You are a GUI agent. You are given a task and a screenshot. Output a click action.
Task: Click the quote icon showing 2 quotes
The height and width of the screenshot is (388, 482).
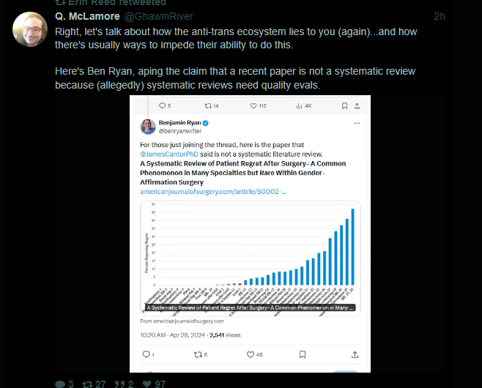pos(119,384)
